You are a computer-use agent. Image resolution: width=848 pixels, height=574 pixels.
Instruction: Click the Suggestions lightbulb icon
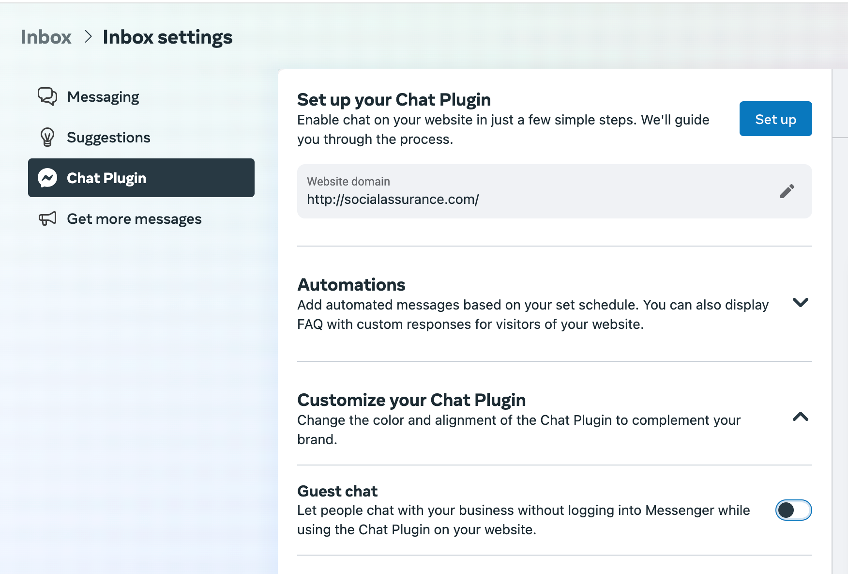(47, 137)
